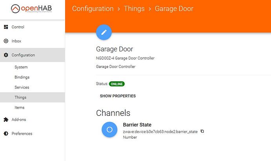Click the Number channel type label
Image resolution: width=271 pixels, height=161 pixels.
130,137
